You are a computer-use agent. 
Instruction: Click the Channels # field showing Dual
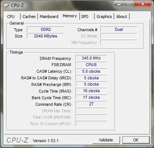tap(119, 29)
